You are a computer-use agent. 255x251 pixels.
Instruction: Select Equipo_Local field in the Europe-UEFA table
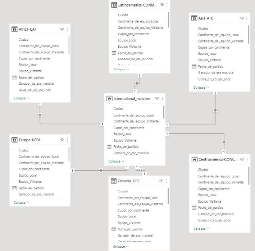pyautogui.click(x=27, y=175)
